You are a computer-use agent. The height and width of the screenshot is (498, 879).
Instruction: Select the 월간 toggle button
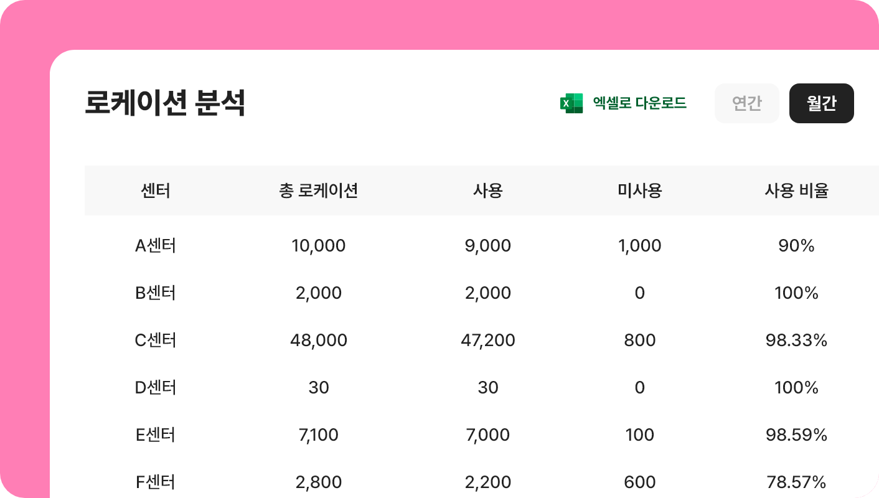(x=822, y=103)
